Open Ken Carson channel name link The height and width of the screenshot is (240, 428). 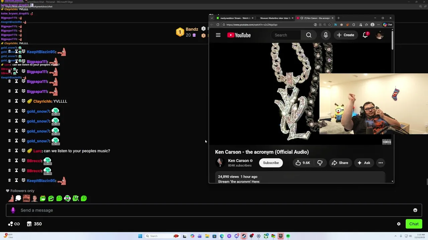click(238, 161)
